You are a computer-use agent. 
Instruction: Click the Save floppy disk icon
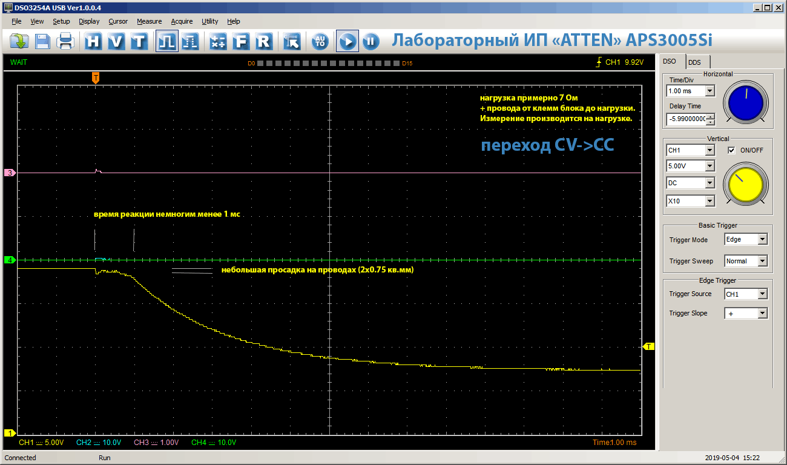(42, 41)
